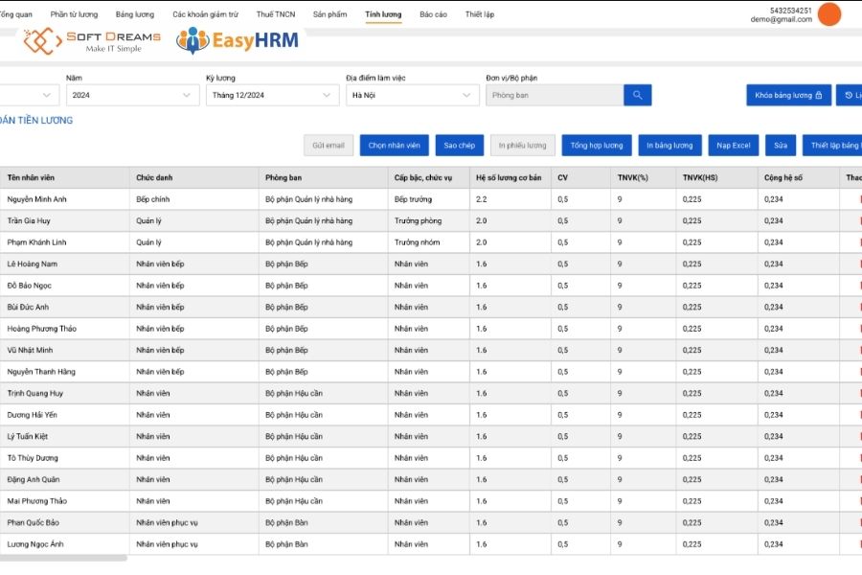Click the Gửi email button

[x=329, y=146]
